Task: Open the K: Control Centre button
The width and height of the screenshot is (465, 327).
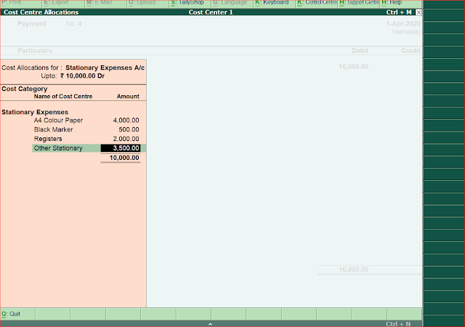Action: (x=317, y=3)
